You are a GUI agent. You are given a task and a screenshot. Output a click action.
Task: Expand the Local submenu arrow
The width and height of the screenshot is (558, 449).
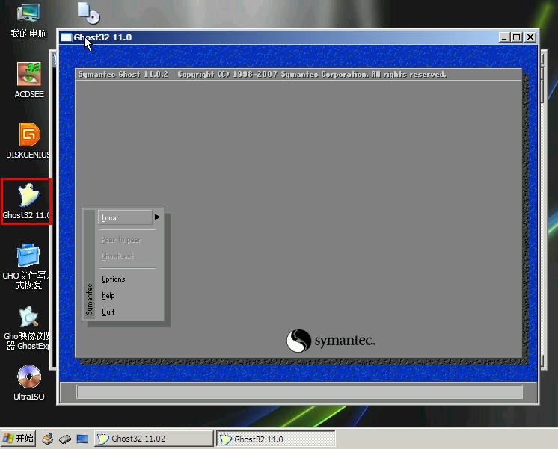click(x=158, y=217)
